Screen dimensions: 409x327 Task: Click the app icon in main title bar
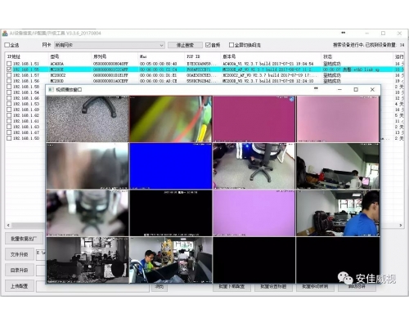pos(5,34)
